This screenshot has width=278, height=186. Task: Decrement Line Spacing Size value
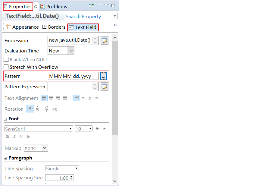click(71, 179)
